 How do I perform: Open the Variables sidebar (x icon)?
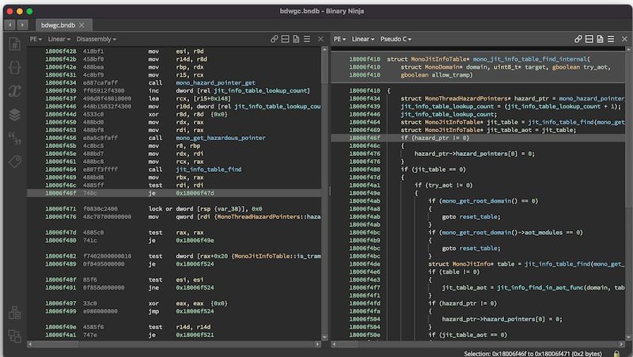[14, 91]
